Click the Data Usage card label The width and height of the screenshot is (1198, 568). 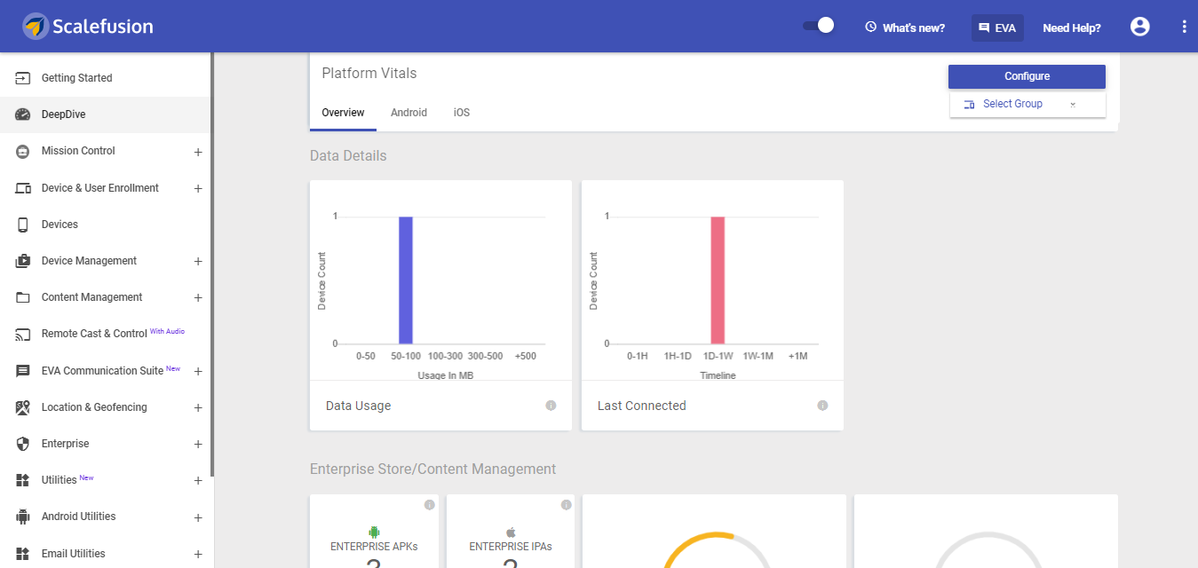click(359, 406)
